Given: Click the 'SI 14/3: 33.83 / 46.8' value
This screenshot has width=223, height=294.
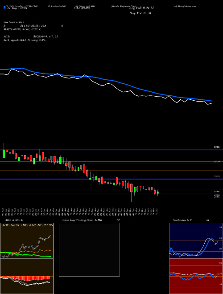Looking at the screenshot, I should coord(33,26).
